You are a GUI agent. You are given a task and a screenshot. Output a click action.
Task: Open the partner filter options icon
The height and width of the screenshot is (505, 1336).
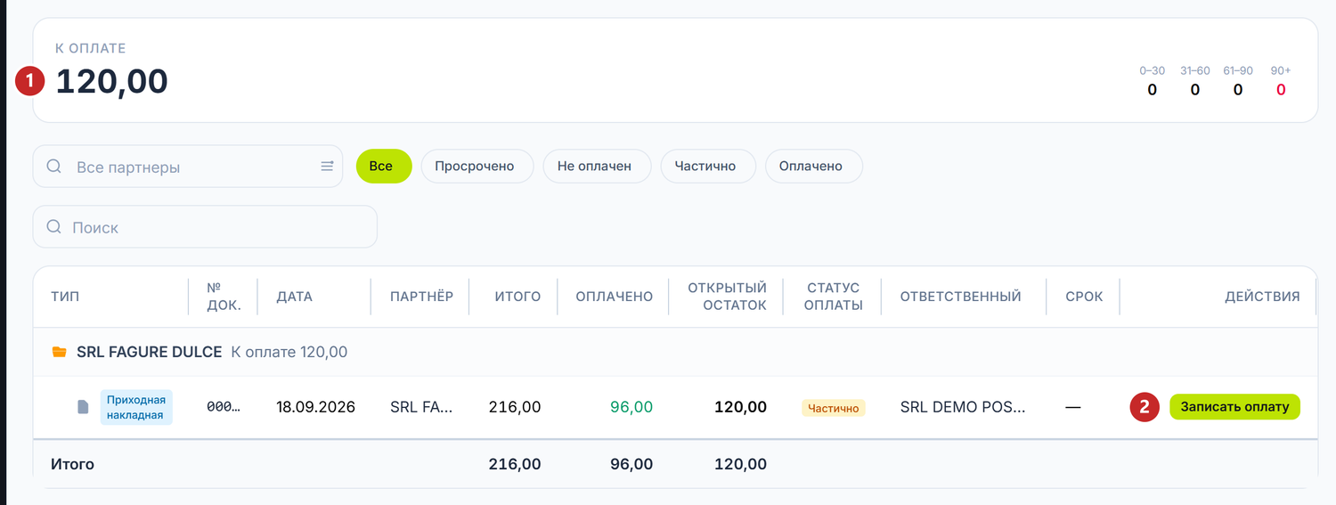point(327,167)
